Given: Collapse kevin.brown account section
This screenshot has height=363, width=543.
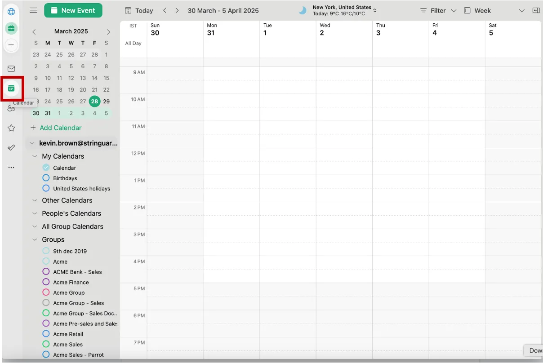Looking at the screenshot, I should [32, 143].
